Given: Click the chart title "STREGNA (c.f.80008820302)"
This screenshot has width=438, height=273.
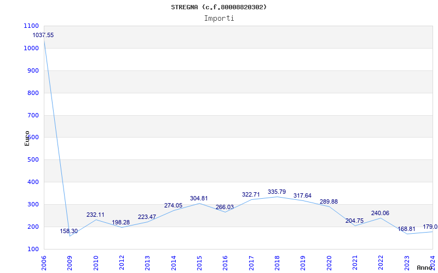Looking at the screenshot, I should 218,7.
